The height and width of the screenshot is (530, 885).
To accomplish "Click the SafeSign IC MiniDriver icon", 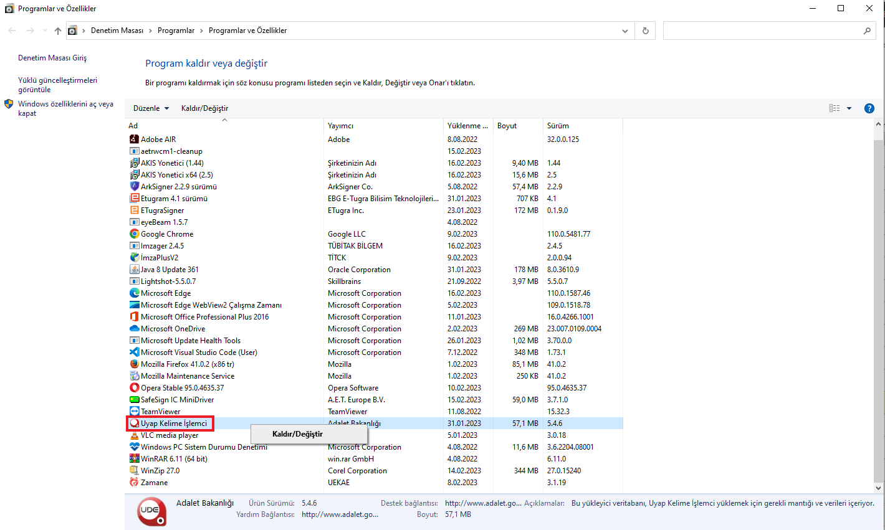I will 134,400.
